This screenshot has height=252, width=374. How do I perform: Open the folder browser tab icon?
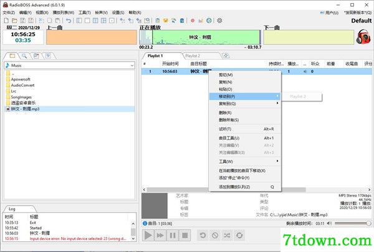coord(12,56)
